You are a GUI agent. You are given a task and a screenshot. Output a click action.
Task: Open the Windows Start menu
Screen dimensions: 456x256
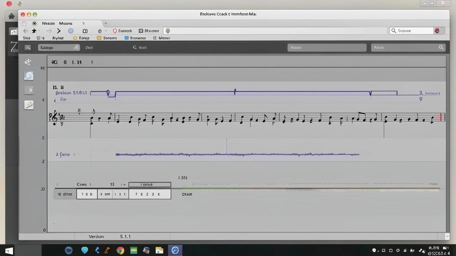click(x=9, y=251)
